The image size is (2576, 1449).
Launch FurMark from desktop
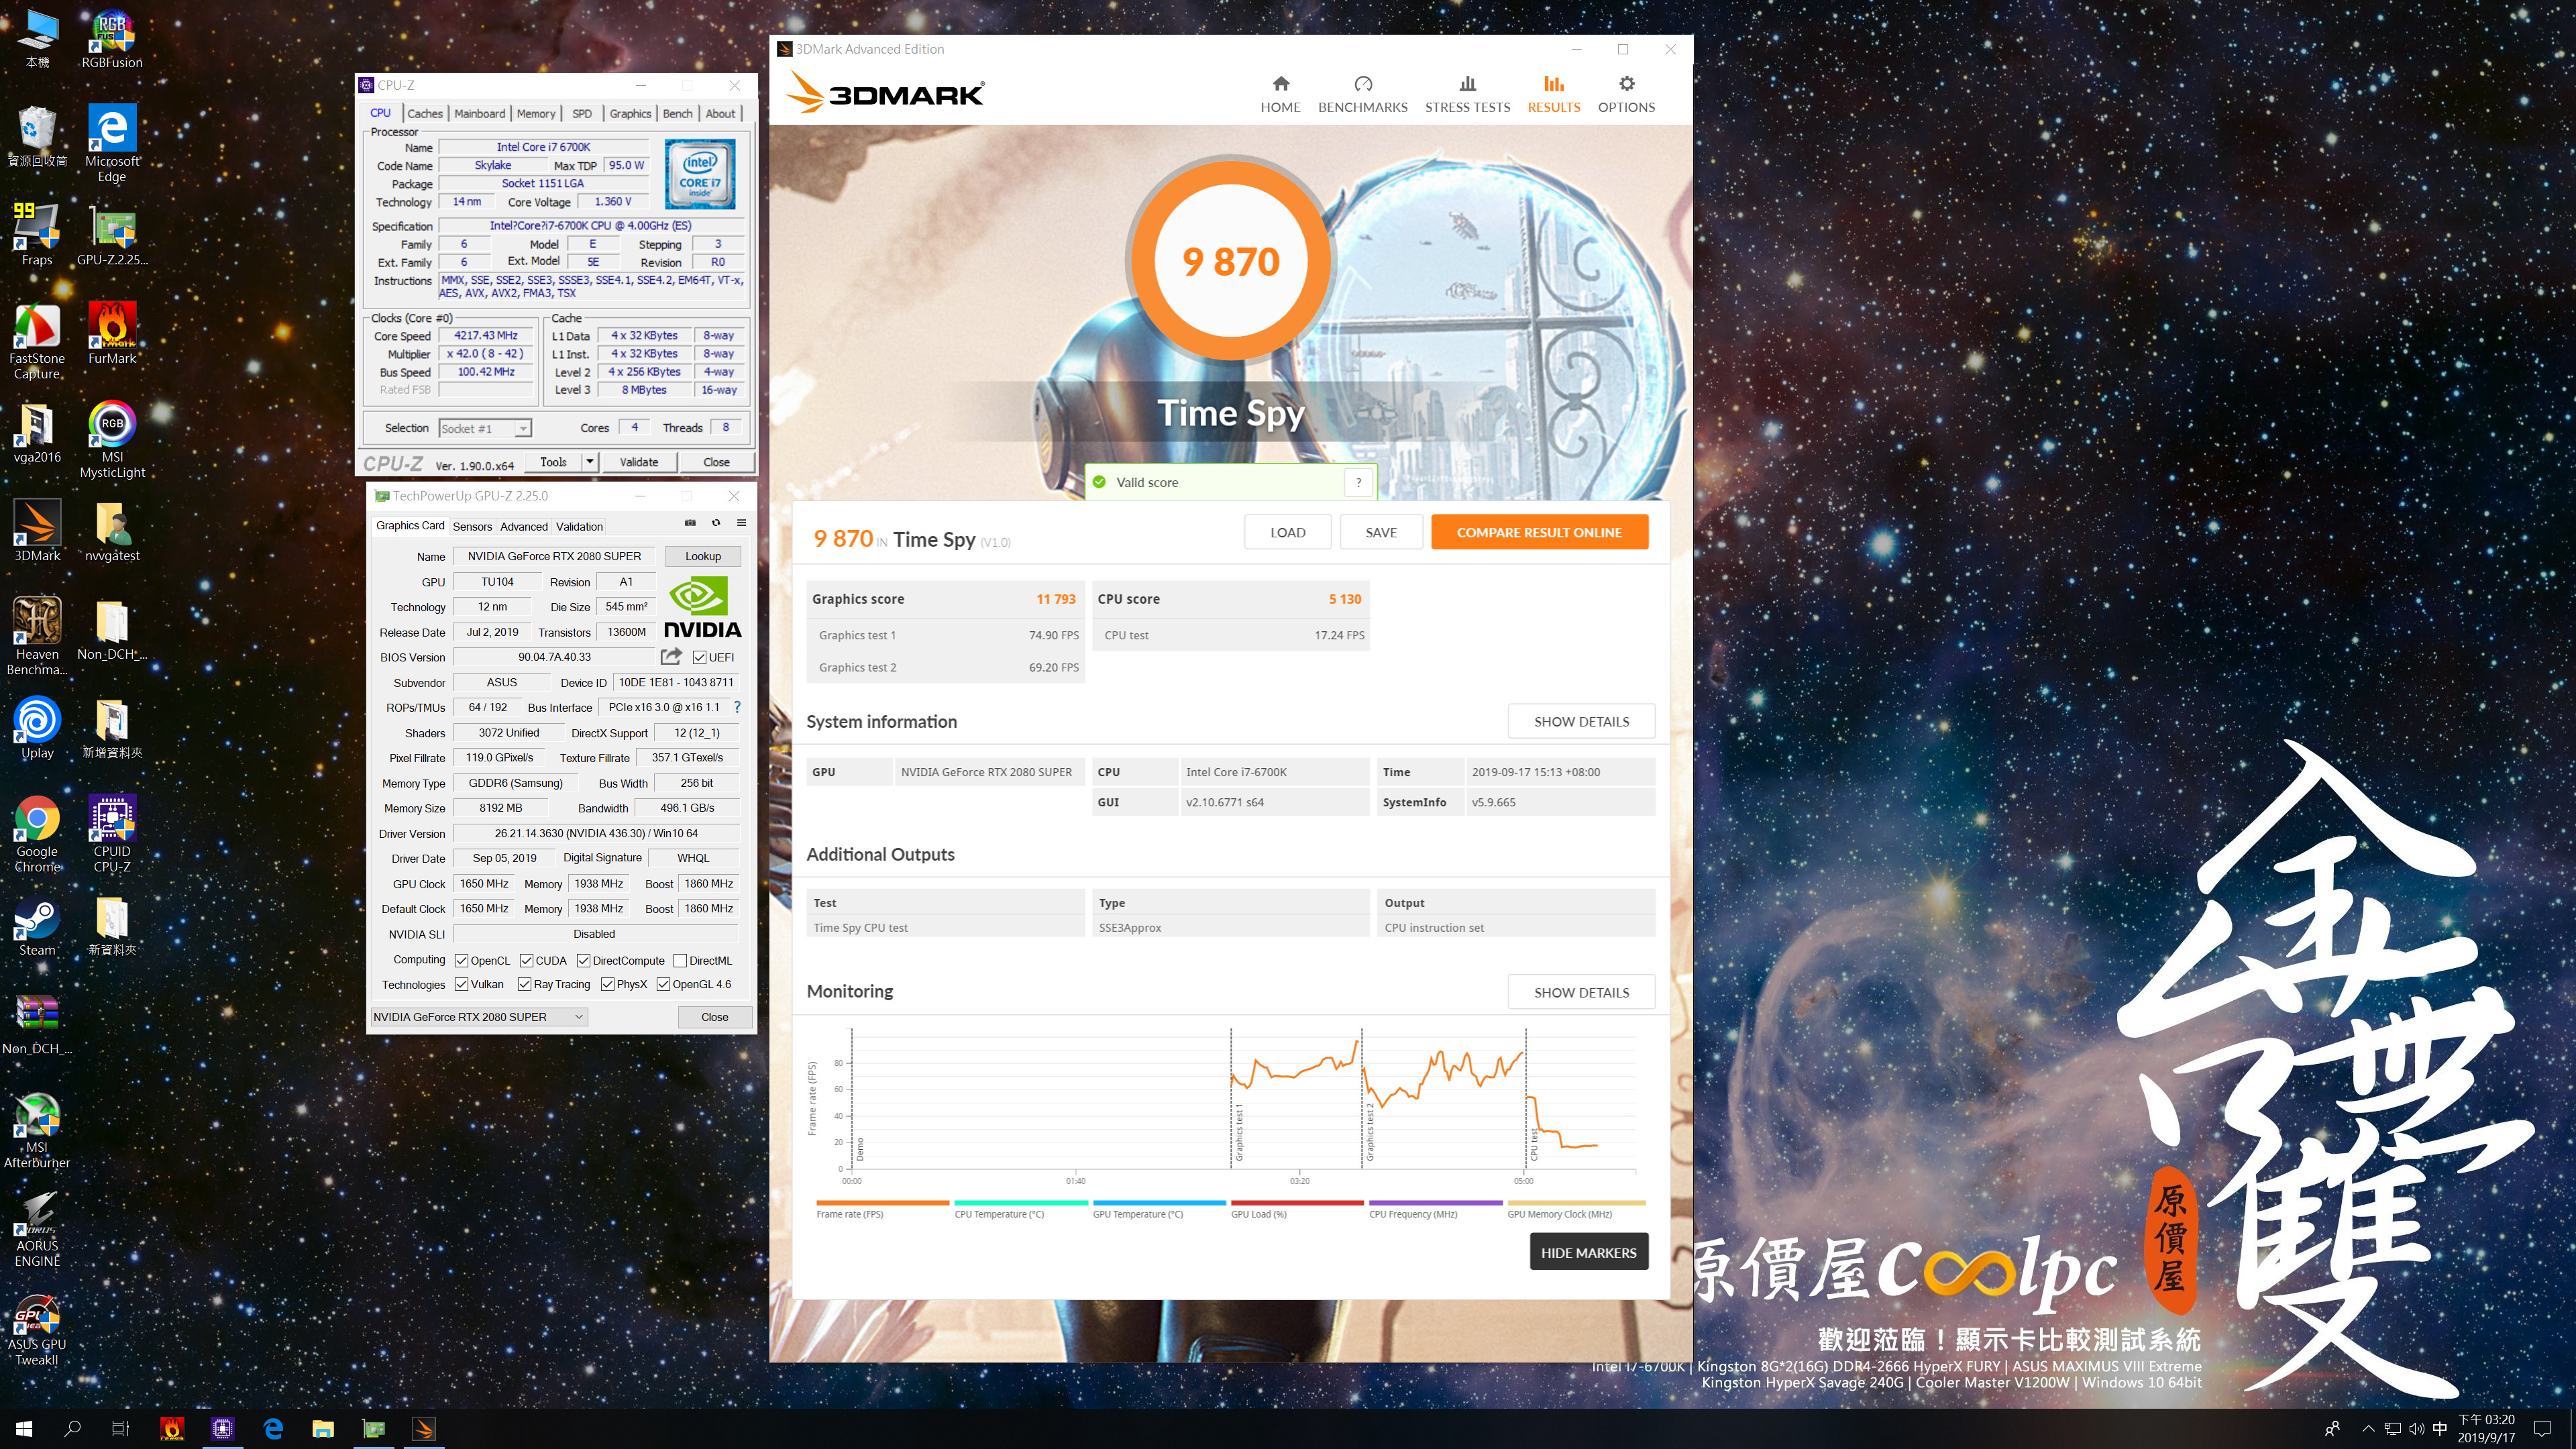pos(112,334)
